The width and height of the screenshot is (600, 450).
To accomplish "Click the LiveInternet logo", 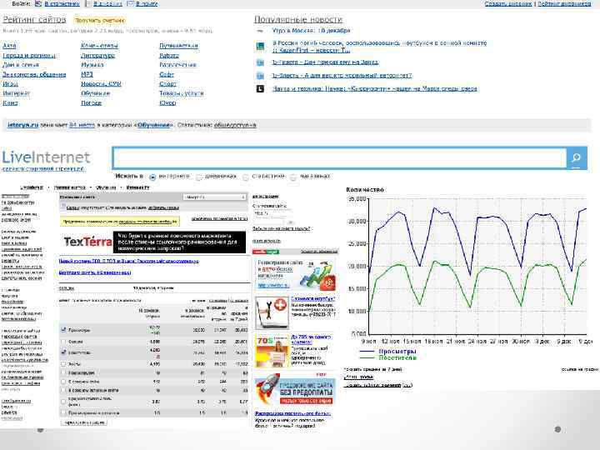I will (47, 157).
